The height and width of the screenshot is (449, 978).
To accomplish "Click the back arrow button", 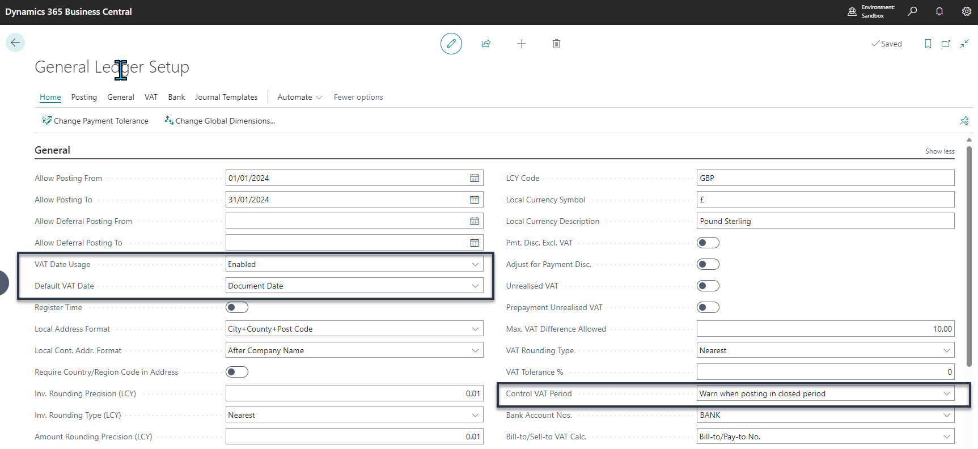I will tap(15, 43).
